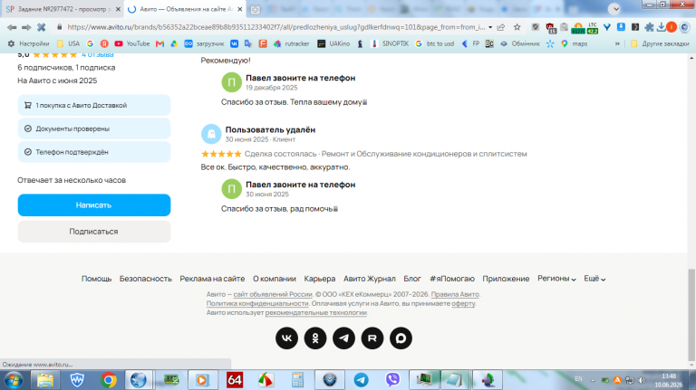Click the Написать button

coord(94,205)
